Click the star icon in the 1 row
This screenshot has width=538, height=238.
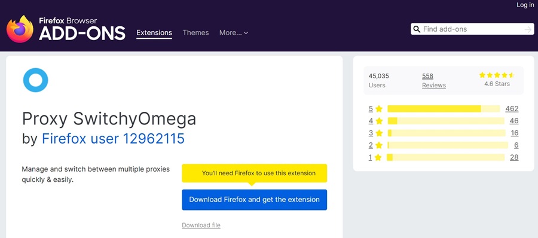click(x=378, y=157)
